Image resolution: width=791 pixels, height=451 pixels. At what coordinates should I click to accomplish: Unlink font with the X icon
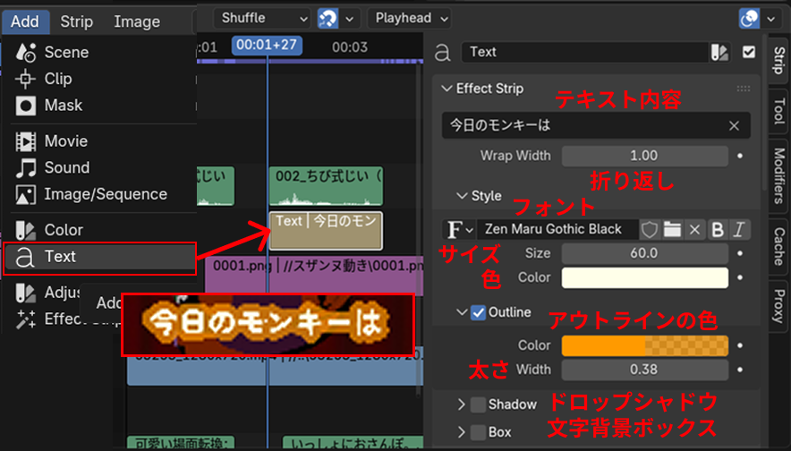[x=694, y=230]
